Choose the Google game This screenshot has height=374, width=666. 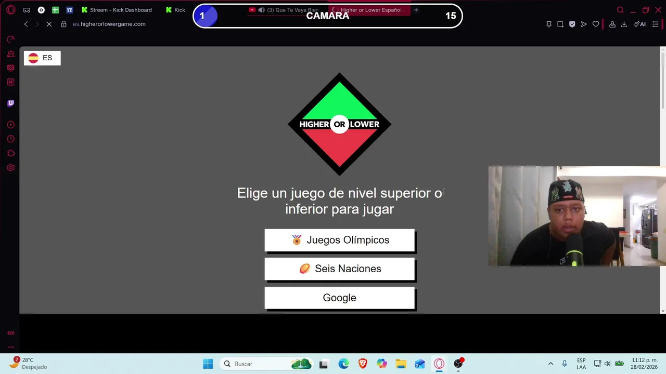pyautogui.click(x=339, y=298)
